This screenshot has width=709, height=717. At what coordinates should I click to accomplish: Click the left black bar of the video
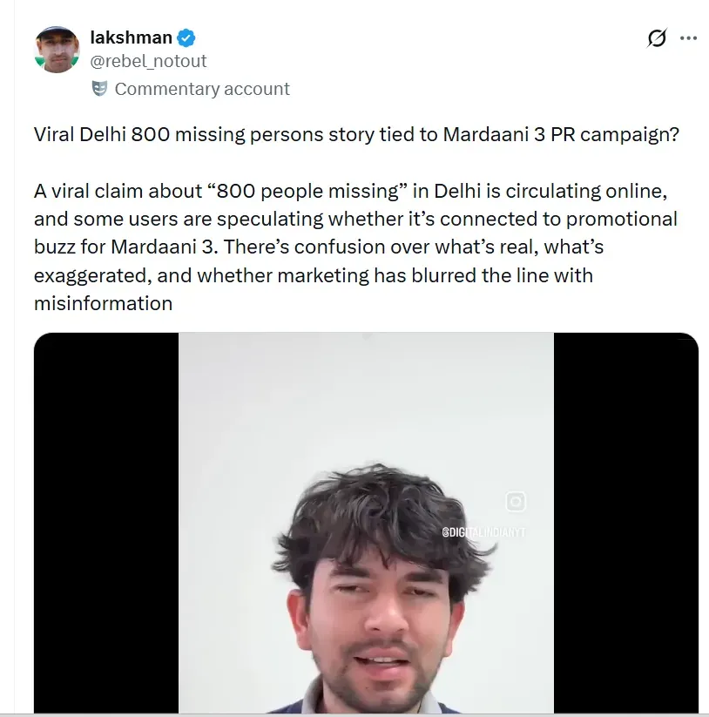(x=106, y=523)
